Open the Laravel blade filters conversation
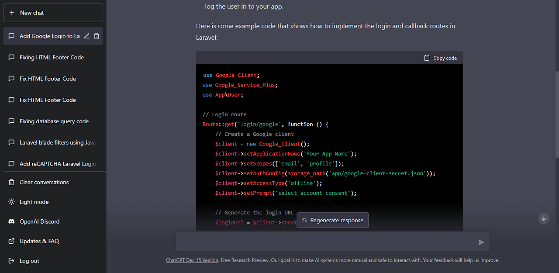559x273 pixels. click(55, 142)
